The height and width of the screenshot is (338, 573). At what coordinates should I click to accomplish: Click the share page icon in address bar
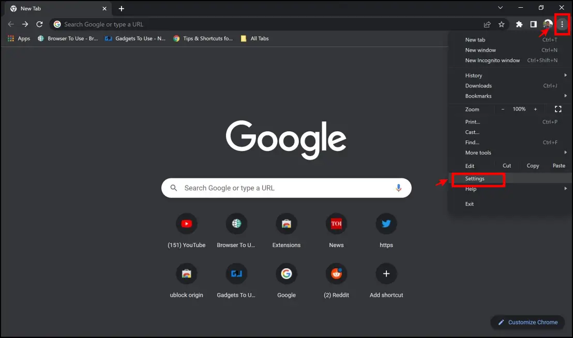click(x=487, y=24)
